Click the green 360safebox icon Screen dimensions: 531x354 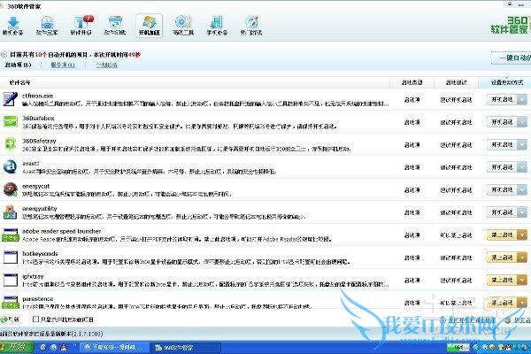tap(10, 121)
